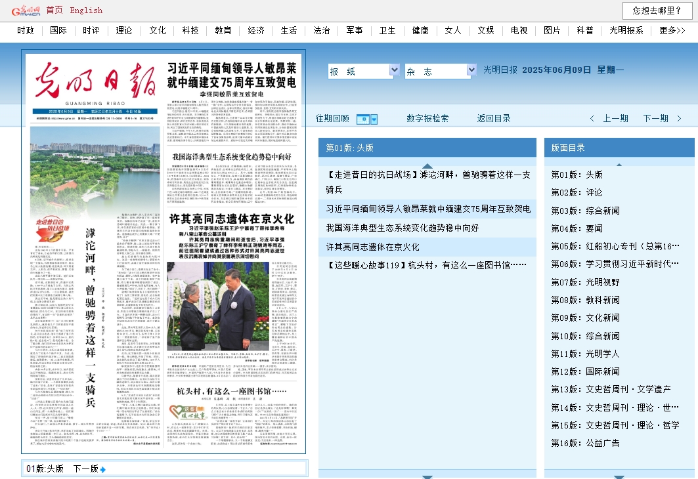This screenshot has height=479, width=698.
Task: Open the 教育 menu item
Action: coord(223,30)
